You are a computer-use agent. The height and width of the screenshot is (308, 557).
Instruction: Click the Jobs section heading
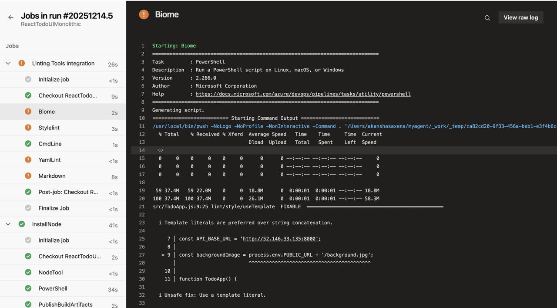click(12, 46)
